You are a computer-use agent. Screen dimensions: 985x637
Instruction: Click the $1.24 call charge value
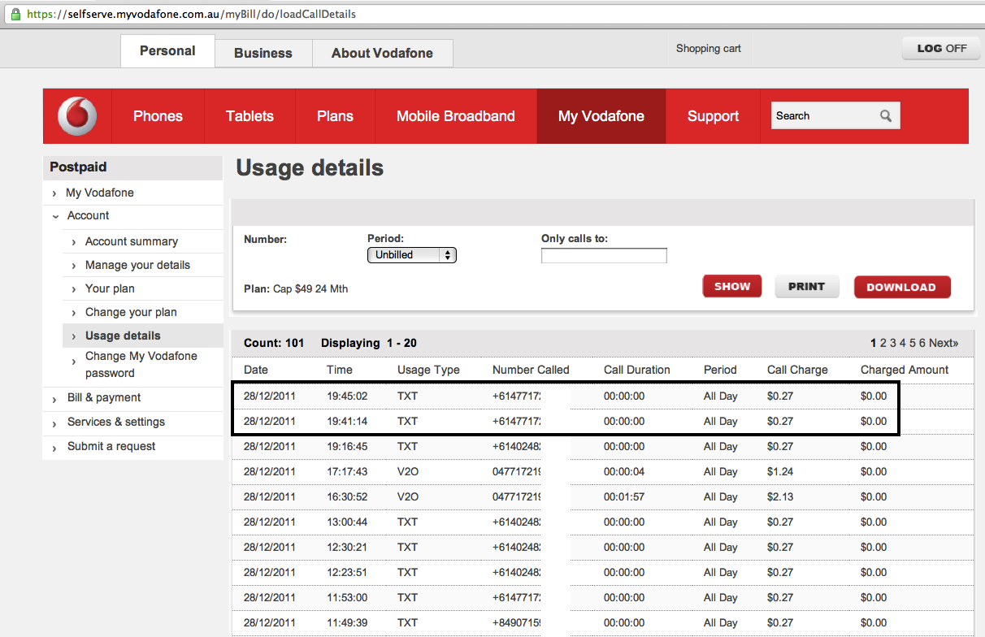point(780,472)
